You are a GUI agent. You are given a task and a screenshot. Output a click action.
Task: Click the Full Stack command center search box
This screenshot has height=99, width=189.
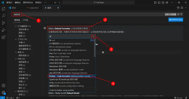[98, 3]
